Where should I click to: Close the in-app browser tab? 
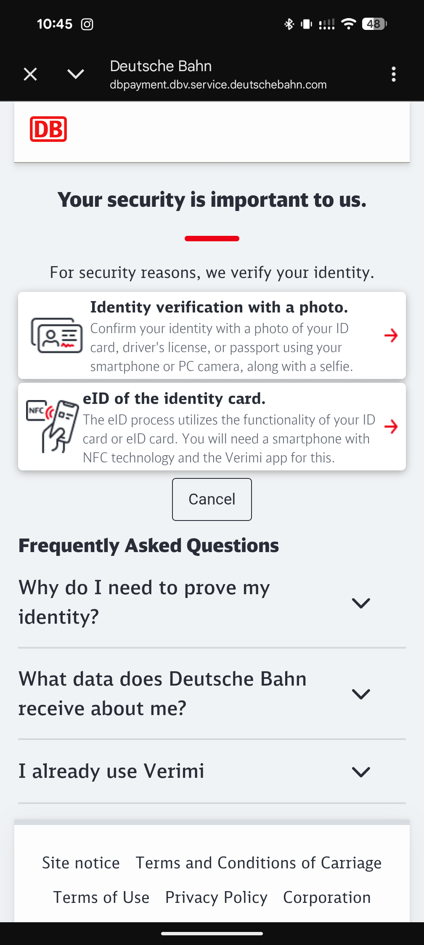pos(30,74)
